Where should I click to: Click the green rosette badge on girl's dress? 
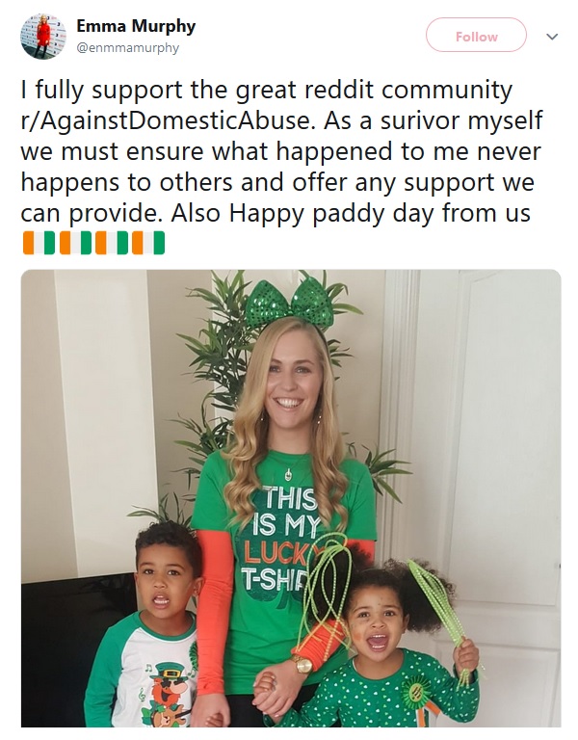(417, 693)
